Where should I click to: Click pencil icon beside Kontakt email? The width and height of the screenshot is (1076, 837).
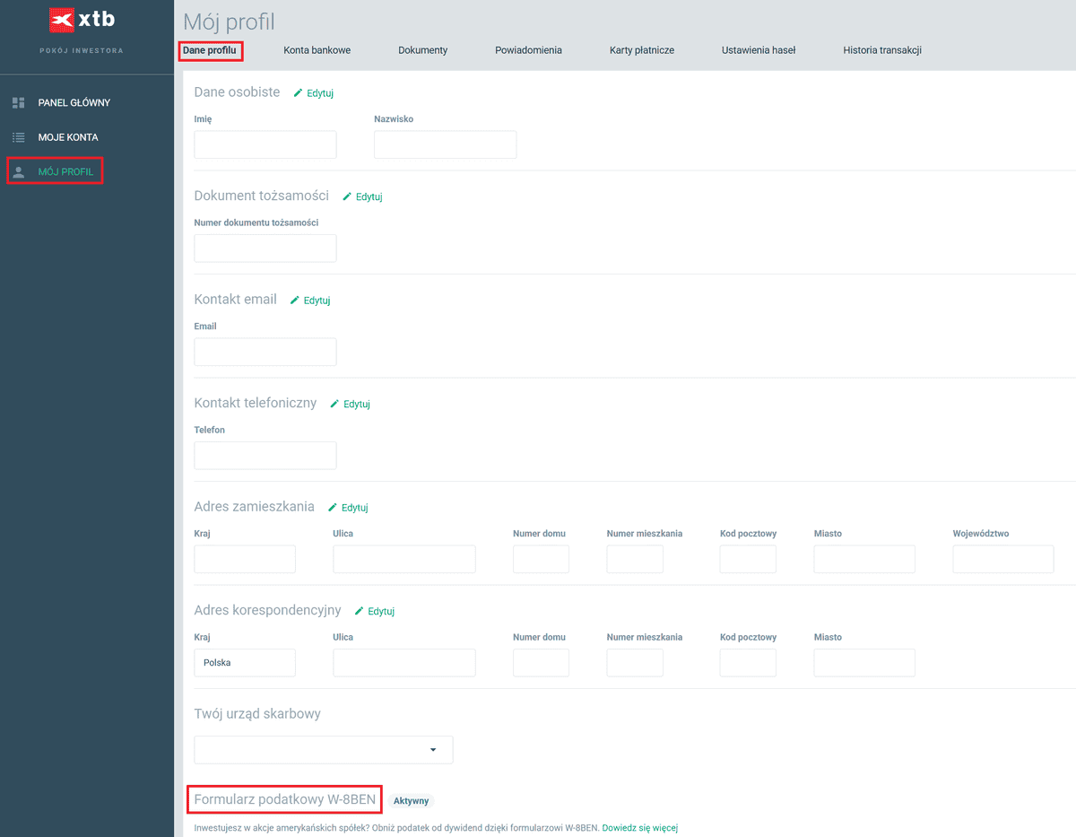[x=295, y=301]
